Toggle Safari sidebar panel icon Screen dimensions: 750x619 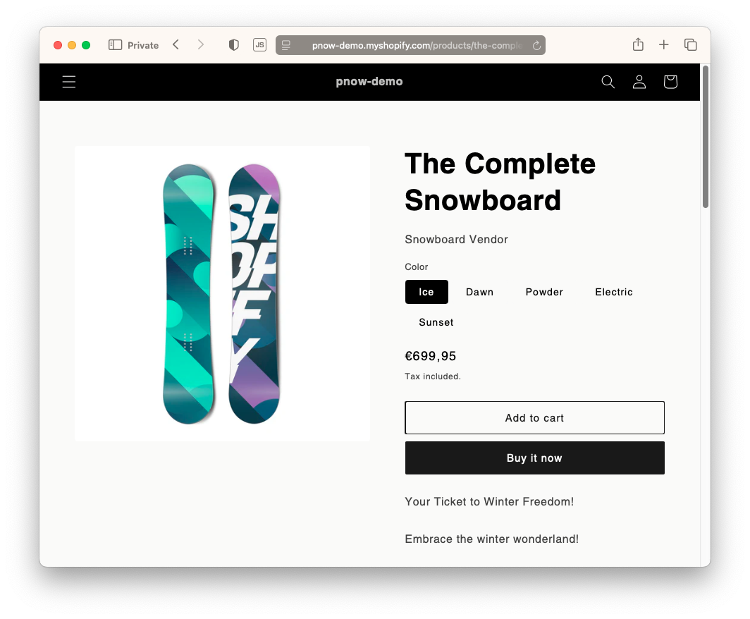pyautogui.click(x=116, y=45)
